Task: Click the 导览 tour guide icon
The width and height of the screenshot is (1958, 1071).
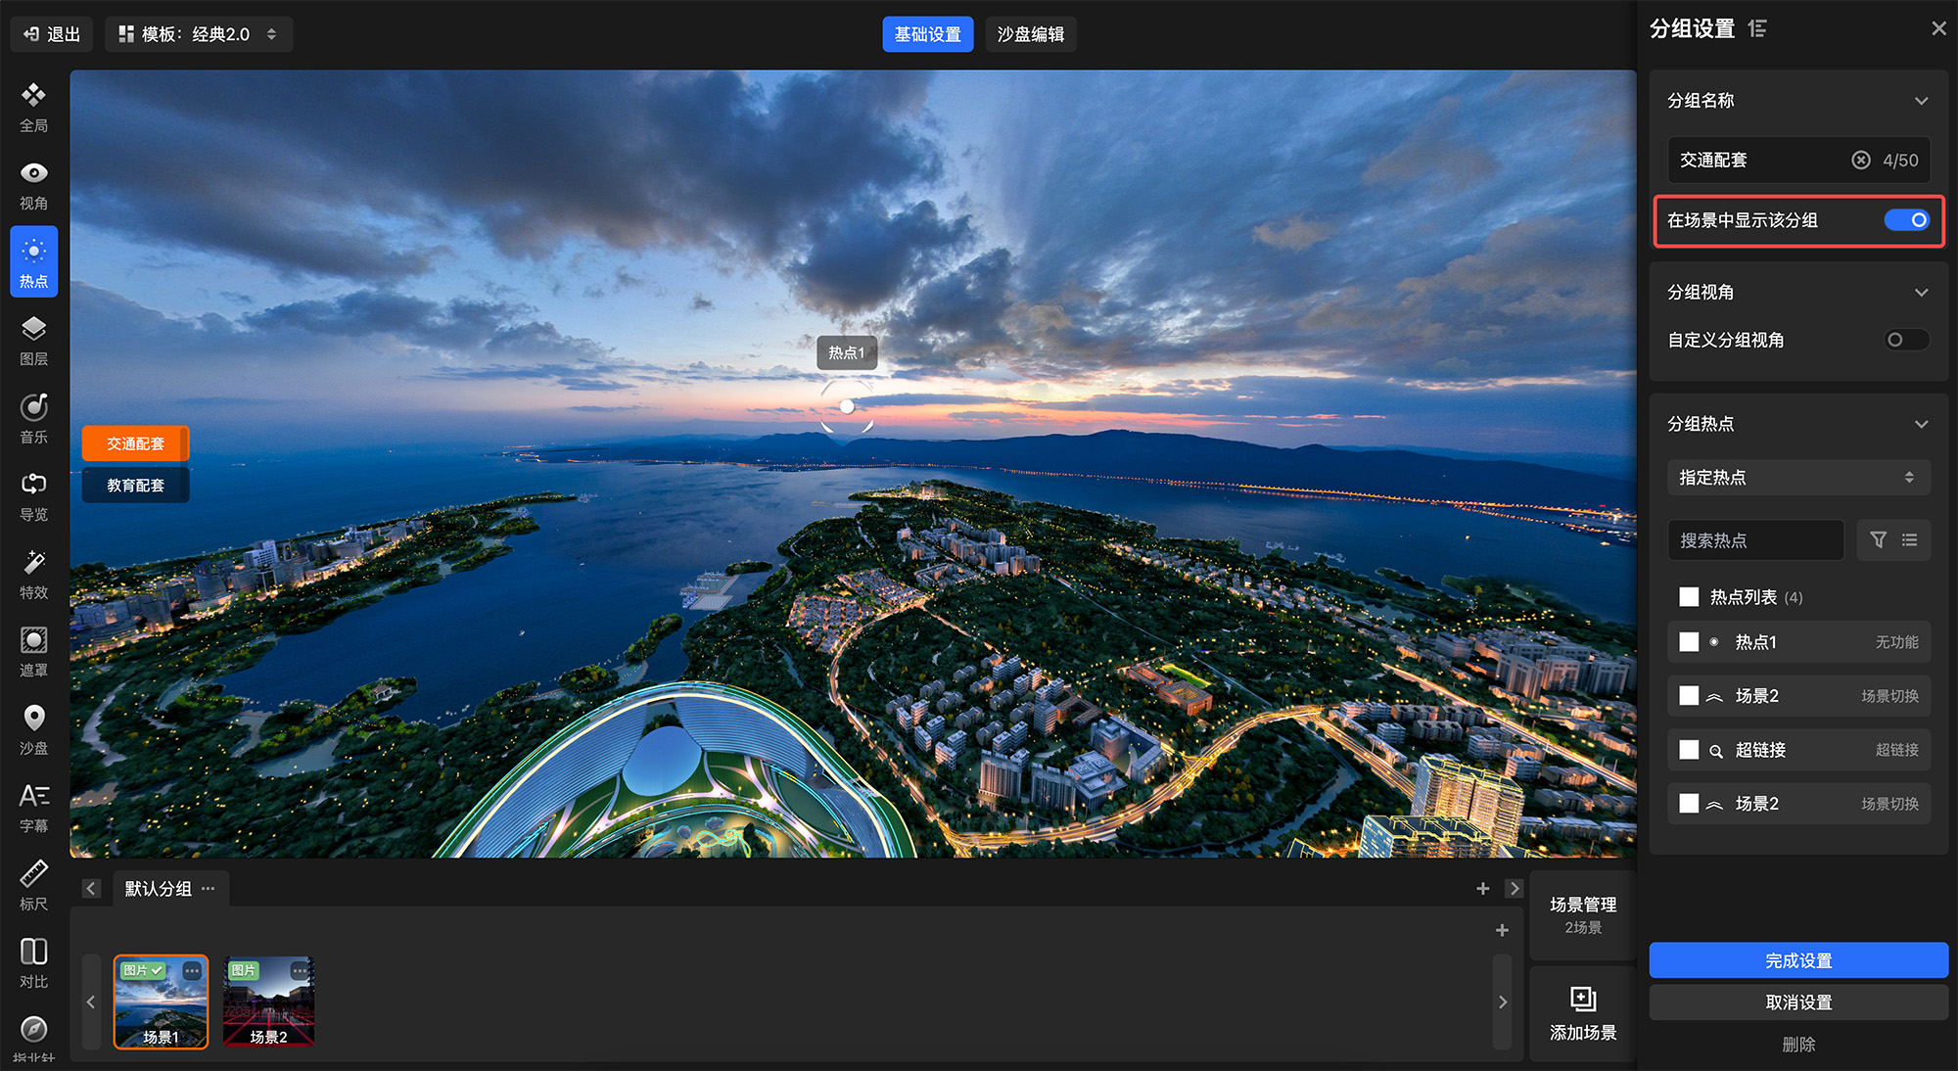Action: pos(33,495)
